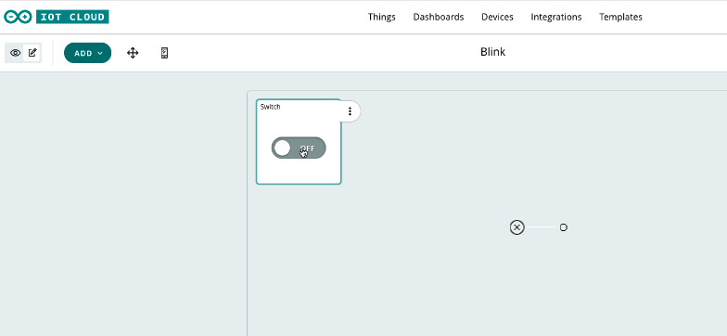
Task: Click the Arduino infinity logo icon
Action: [x=18, y=17]
